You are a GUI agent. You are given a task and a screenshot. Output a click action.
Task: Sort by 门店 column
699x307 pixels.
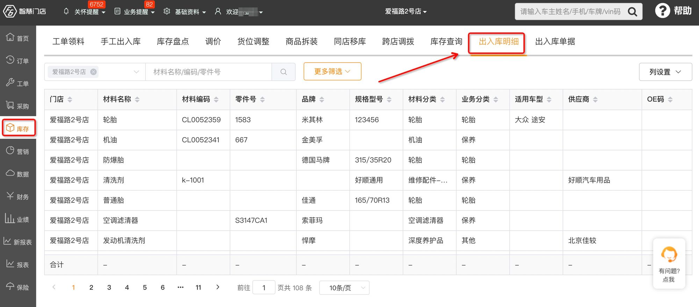(70, 99)
